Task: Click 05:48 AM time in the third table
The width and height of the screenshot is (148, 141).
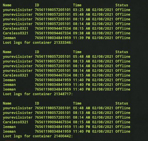Action: pyautogui.click(x=81, y=108)
